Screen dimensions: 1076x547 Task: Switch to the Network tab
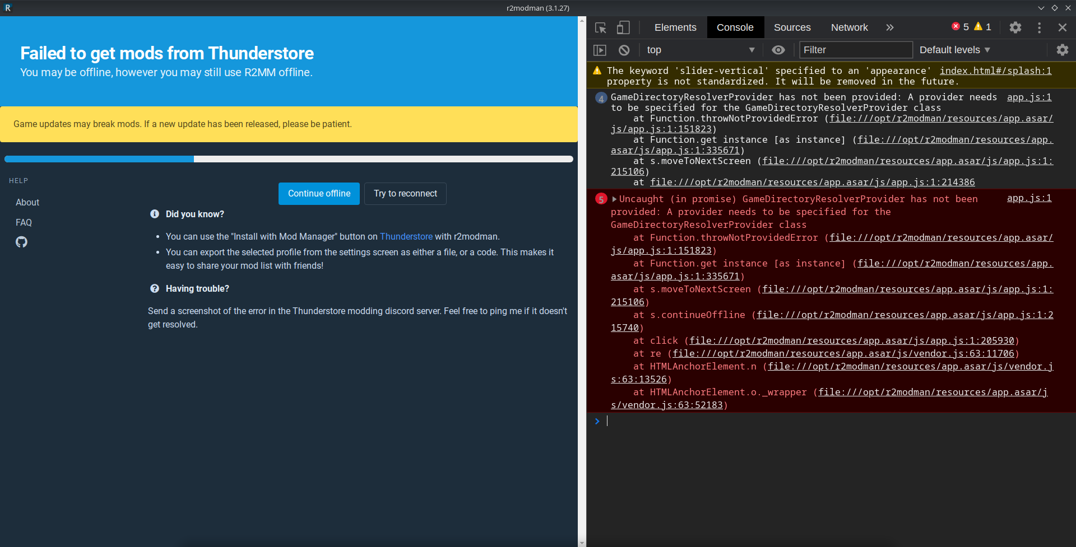(850, 27)
